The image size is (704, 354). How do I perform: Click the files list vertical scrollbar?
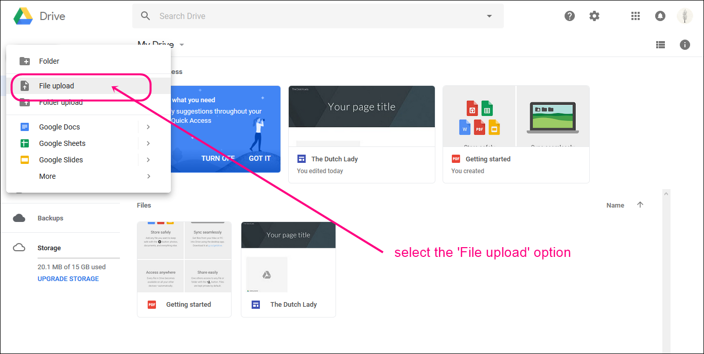click(x=666, y=271)
